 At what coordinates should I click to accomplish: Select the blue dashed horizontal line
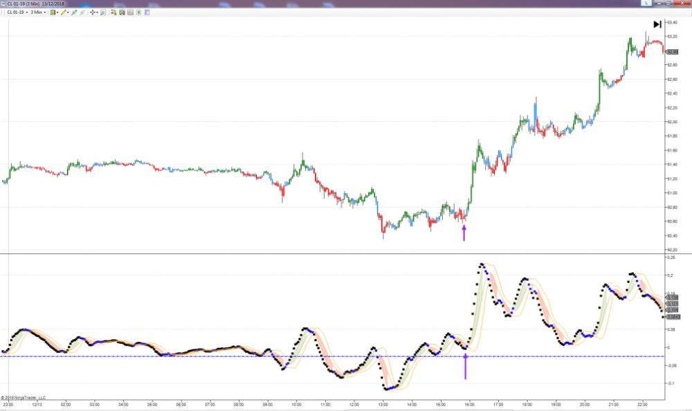click(x=208, y=356)
